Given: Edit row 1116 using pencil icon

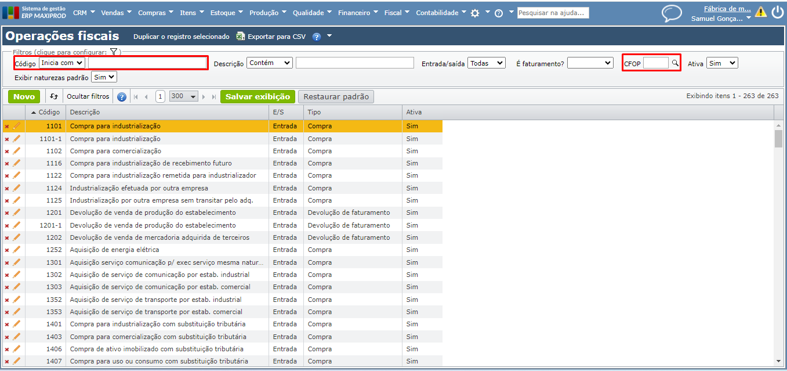Looking at the screenshot, I should tap(16, 163).
